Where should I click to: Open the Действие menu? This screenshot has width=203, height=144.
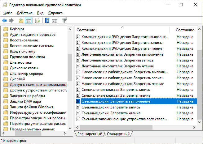pyautogui.click(x=24, y=13)
